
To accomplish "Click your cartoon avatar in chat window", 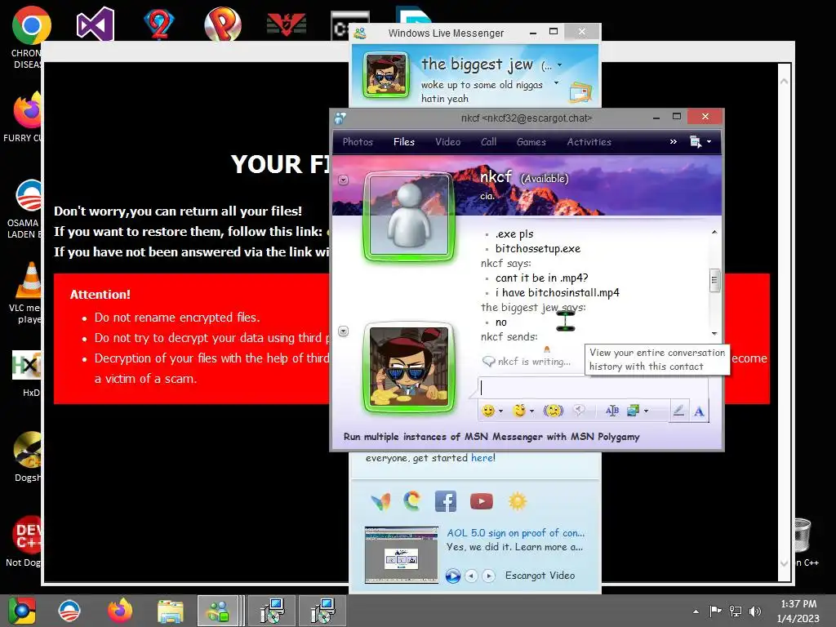I will pyautogui.click(x=409, y=368).
